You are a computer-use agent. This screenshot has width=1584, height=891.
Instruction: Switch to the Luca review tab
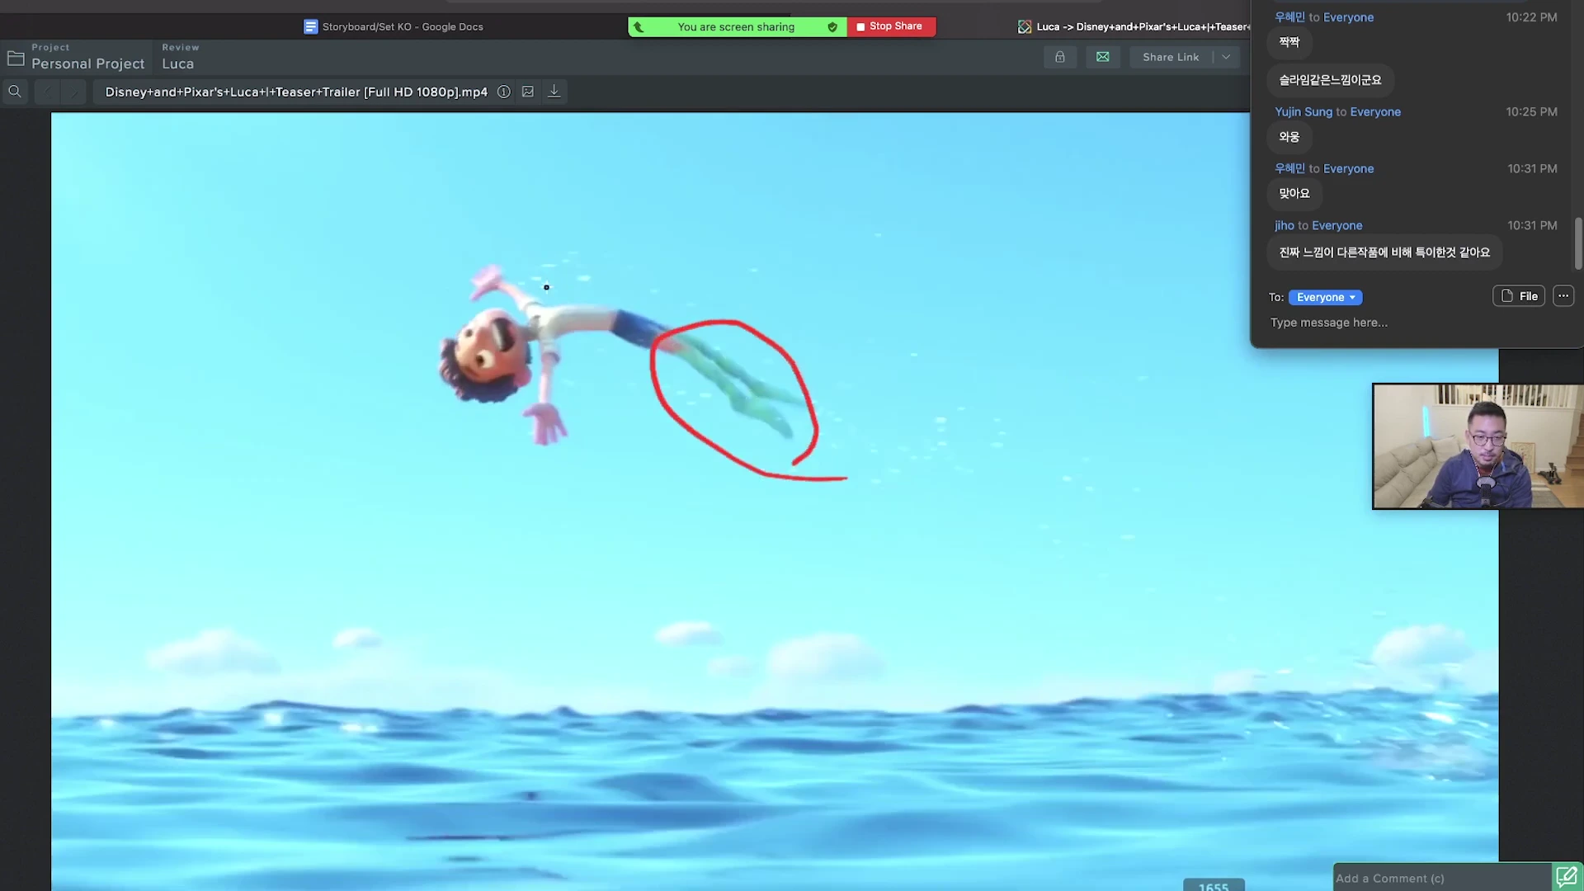[1134, 26]
